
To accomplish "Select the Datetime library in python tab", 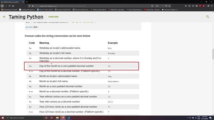I will (x=12, y=2).
